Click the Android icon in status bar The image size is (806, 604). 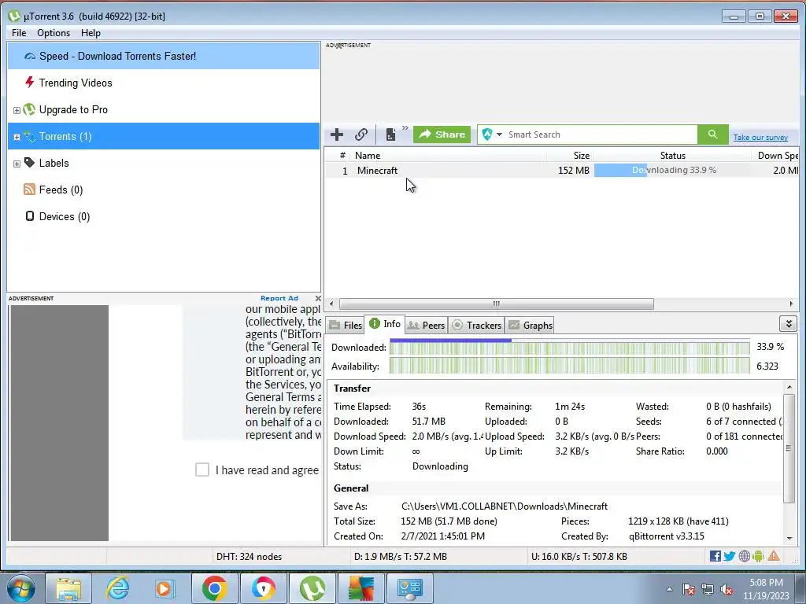pyautogui.click(x=758, y=556)
